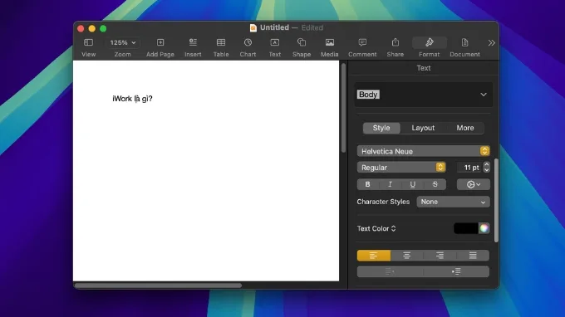The width and height of the screenshot is (565, 317).
Task: Expand the Helvetica Neue font dropdown
Action: pyautogui.click(x=423, y=151)
